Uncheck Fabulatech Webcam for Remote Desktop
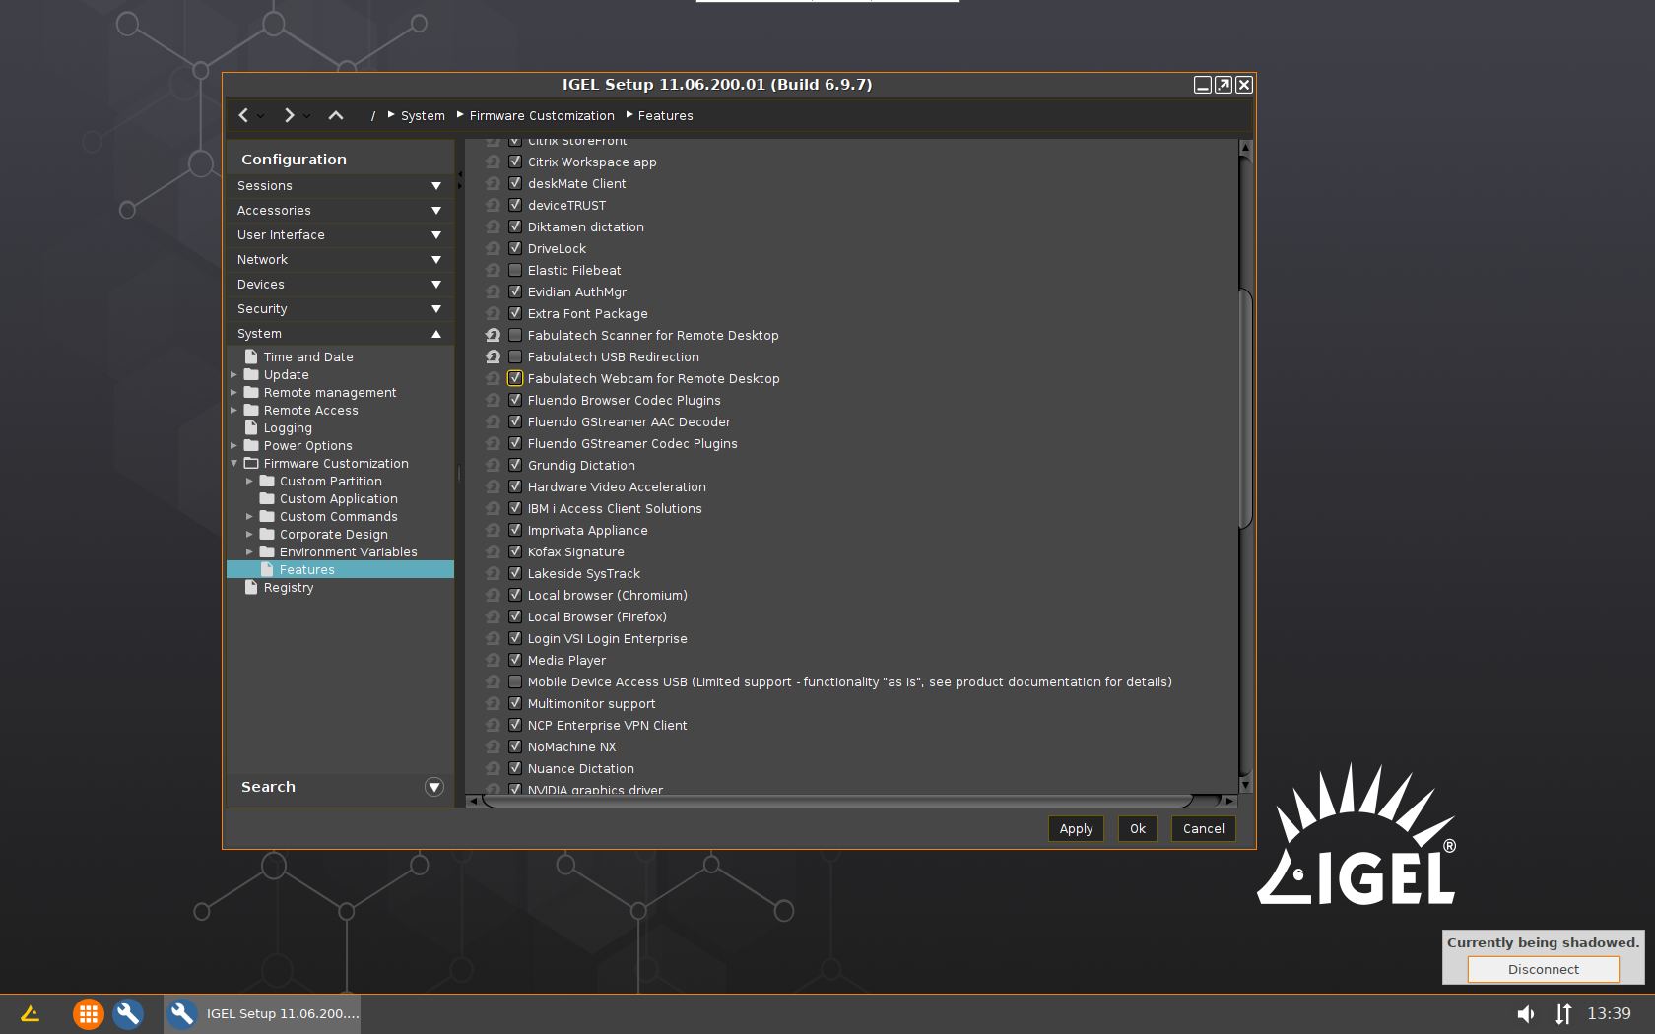 515,378
